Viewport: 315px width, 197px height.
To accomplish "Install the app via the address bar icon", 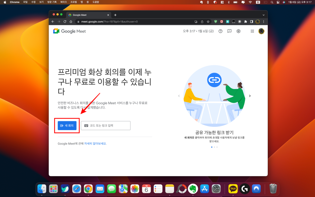I will pos(196,22).
